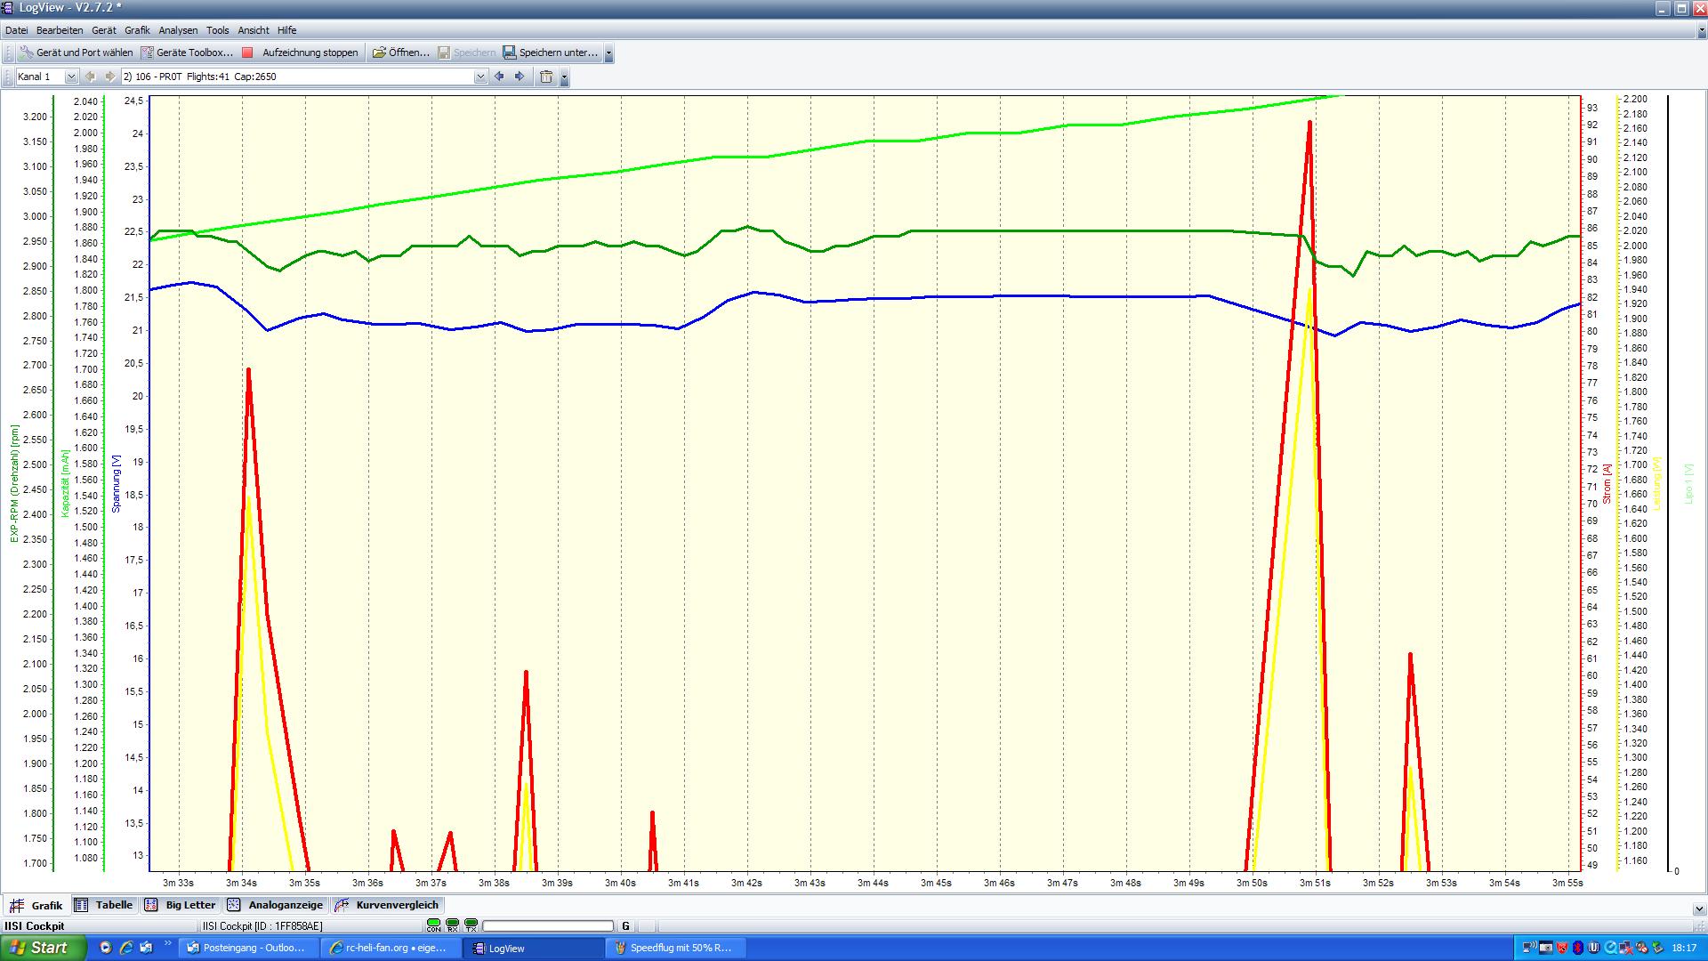Click the system tray clock 18:17
The width and height of the screenshot is (1708, 961).
coord(1684,949)
